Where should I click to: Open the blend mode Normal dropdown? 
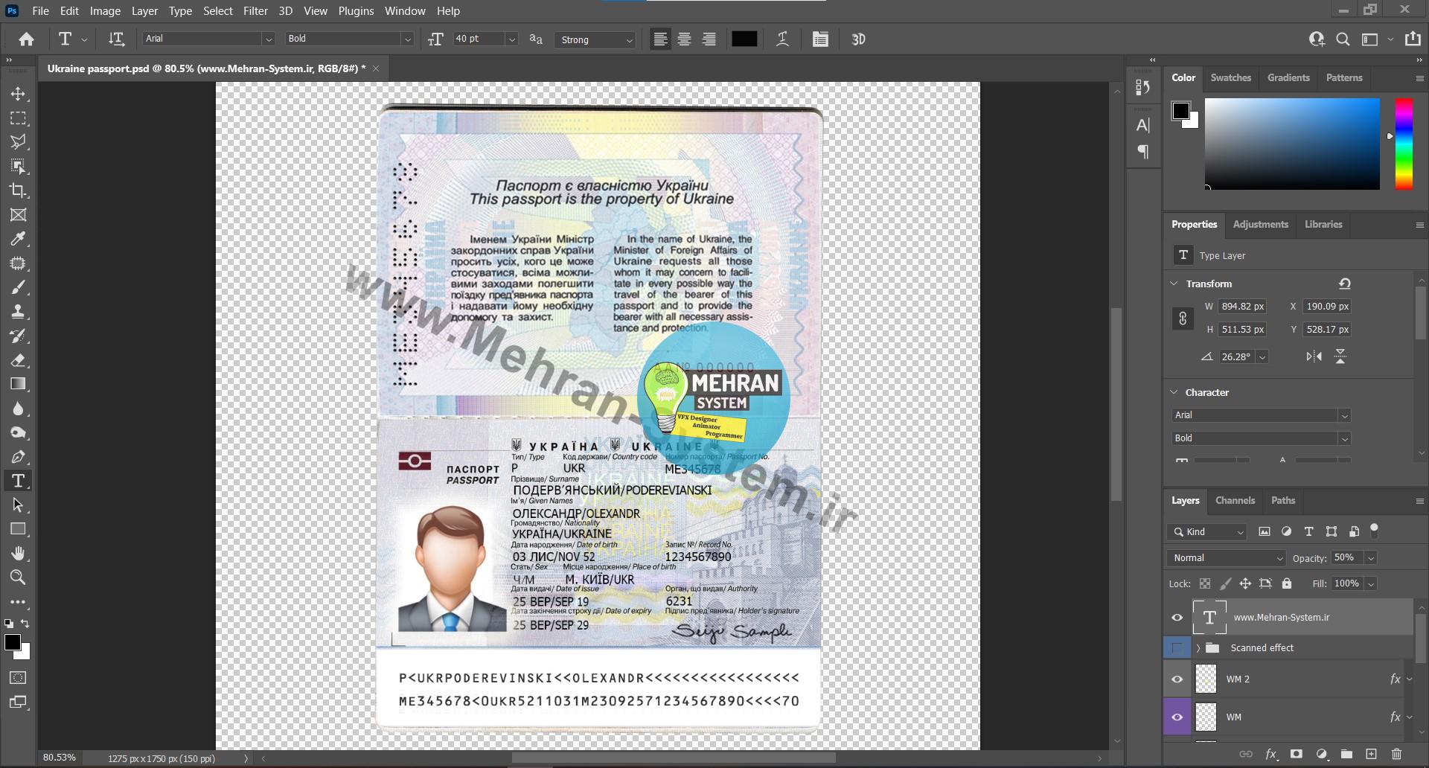(x=1226, y=558)
